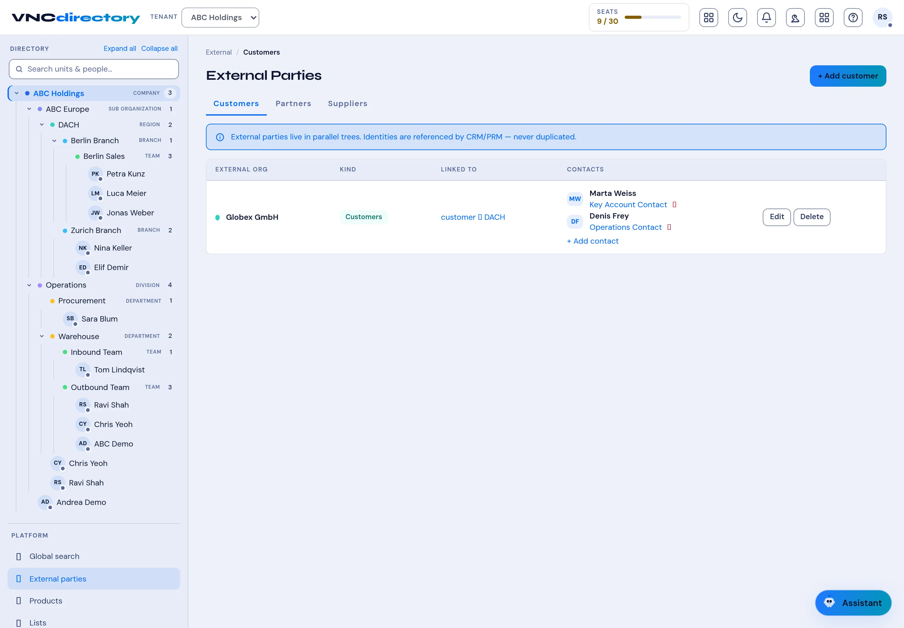The height and width of the screenshot is (628, 904).
Task: Open the RS profile avatar in the header
Action: coord(882,17)
